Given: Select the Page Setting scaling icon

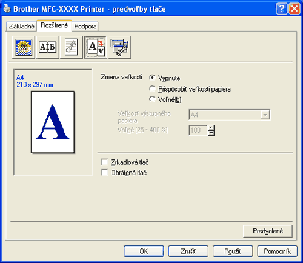Looking at the screenshot, I should click(96, 47).
